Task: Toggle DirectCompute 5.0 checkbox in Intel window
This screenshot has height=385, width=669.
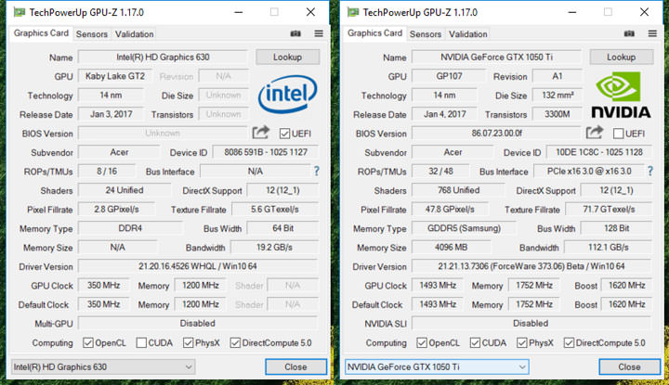Action: [236, 343]
